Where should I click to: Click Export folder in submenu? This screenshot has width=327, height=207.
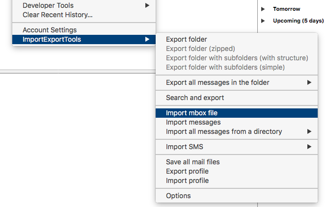point(186,39)
